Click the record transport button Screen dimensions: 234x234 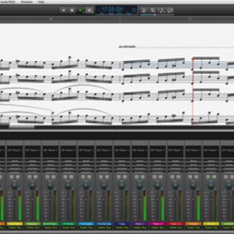point(89,10)
